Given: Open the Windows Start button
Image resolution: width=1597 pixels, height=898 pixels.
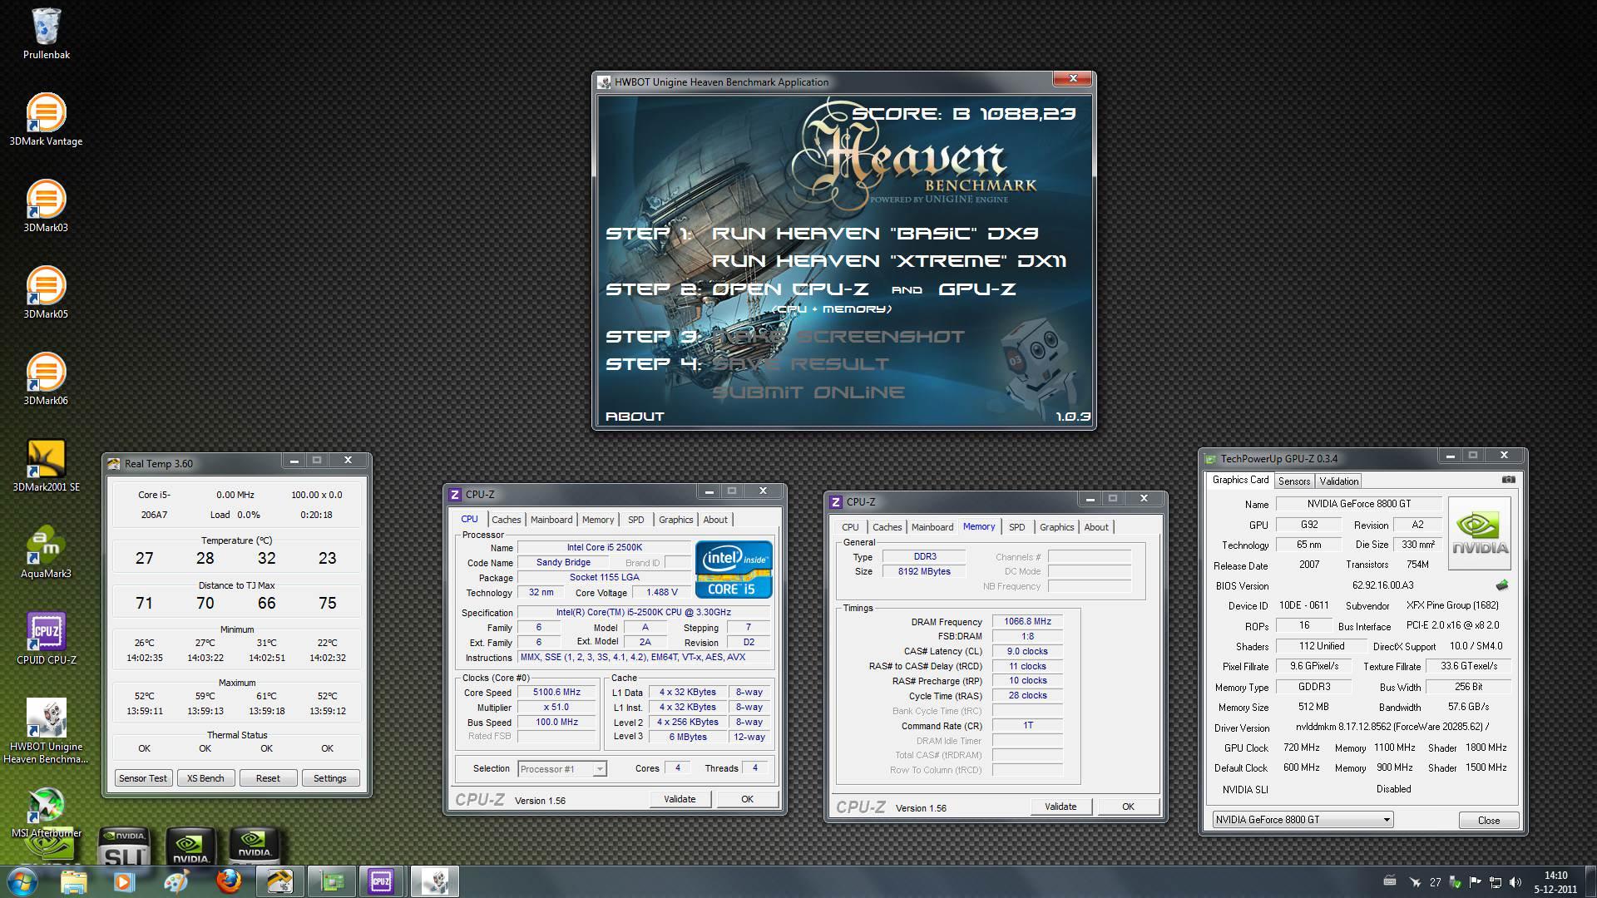Looking at the screenshot, I should pyautogui.click(x=22, y=881).
